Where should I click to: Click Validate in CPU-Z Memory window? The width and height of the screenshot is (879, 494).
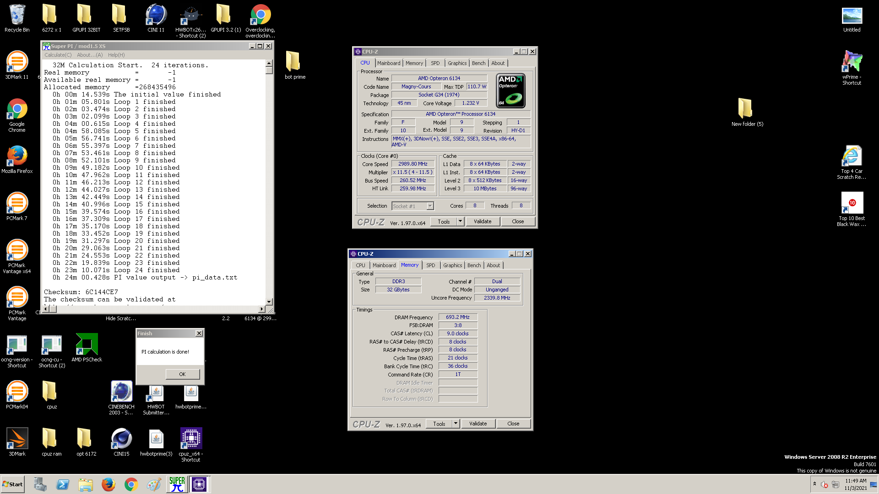pos(478,424)
